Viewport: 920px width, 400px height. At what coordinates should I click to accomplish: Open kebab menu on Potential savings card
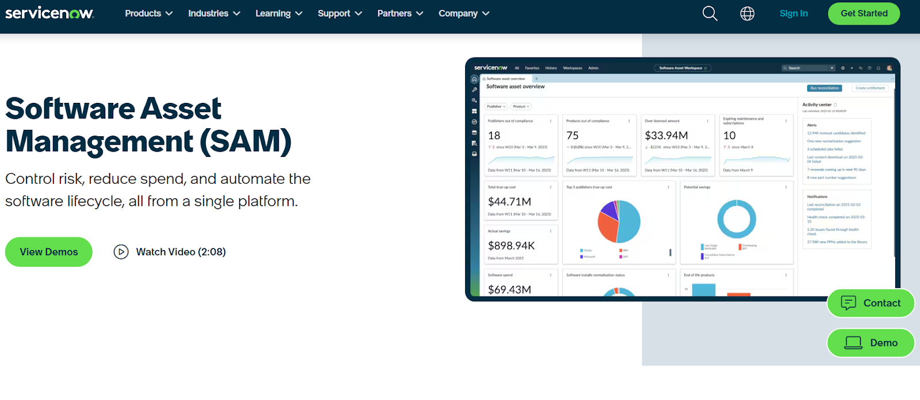[786, 187]
